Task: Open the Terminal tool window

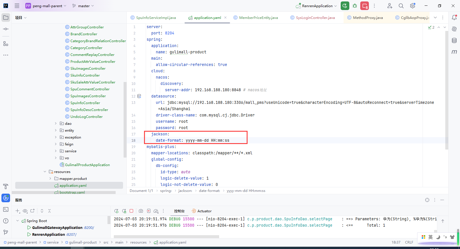Action: [6, 209]
